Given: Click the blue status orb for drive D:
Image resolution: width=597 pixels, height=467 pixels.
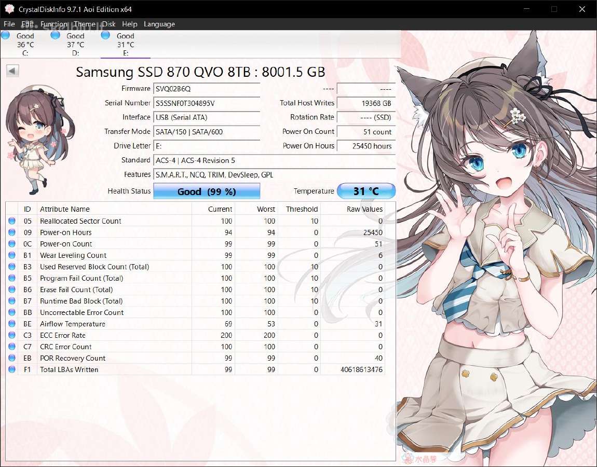Looking at the screenshot, I should [x=55, y=35].
